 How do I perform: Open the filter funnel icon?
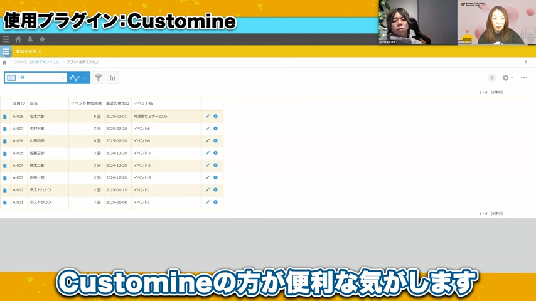99,78
